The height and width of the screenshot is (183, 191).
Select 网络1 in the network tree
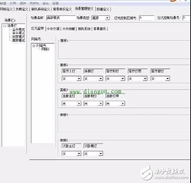pos(45,49)
